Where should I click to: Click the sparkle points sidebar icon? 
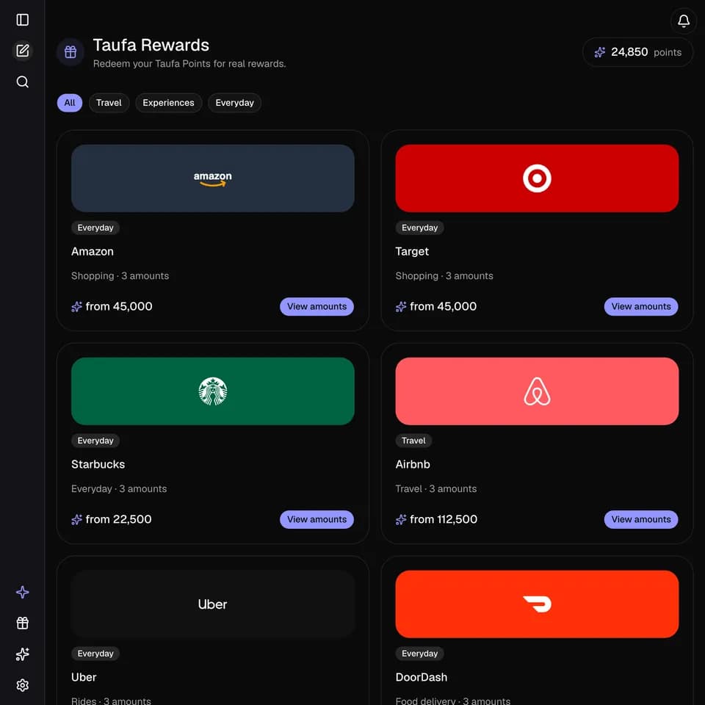[23, 654]
